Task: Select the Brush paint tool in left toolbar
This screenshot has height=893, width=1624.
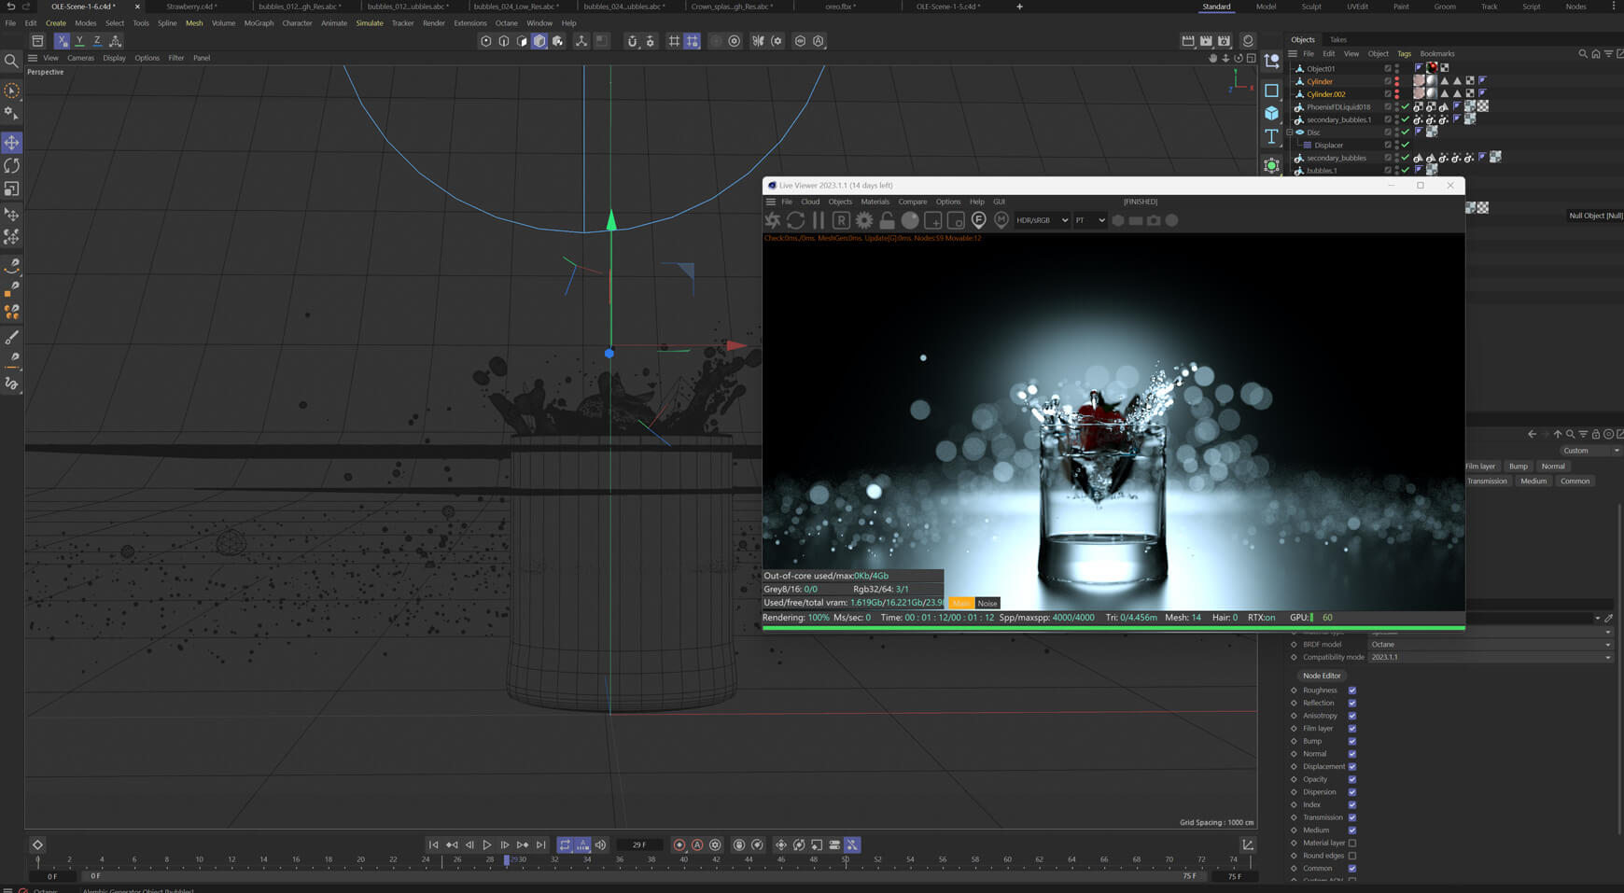Action: point(11,338)
